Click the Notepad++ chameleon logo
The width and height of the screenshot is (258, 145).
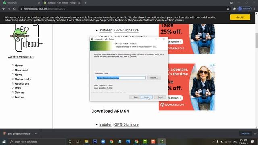[26, 38]
